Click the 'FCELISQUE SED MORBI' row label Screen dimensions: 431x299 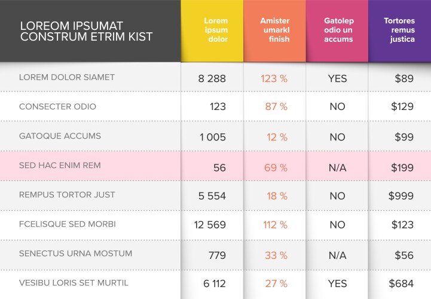tap(68, 224)
